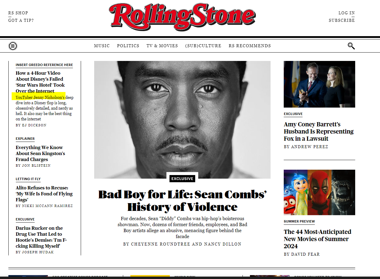This screenshot has height=279, width=380.
Task: Click the Exclusive label above Darius Rucker
Action: pyautogui.click(x=25, y=219)
